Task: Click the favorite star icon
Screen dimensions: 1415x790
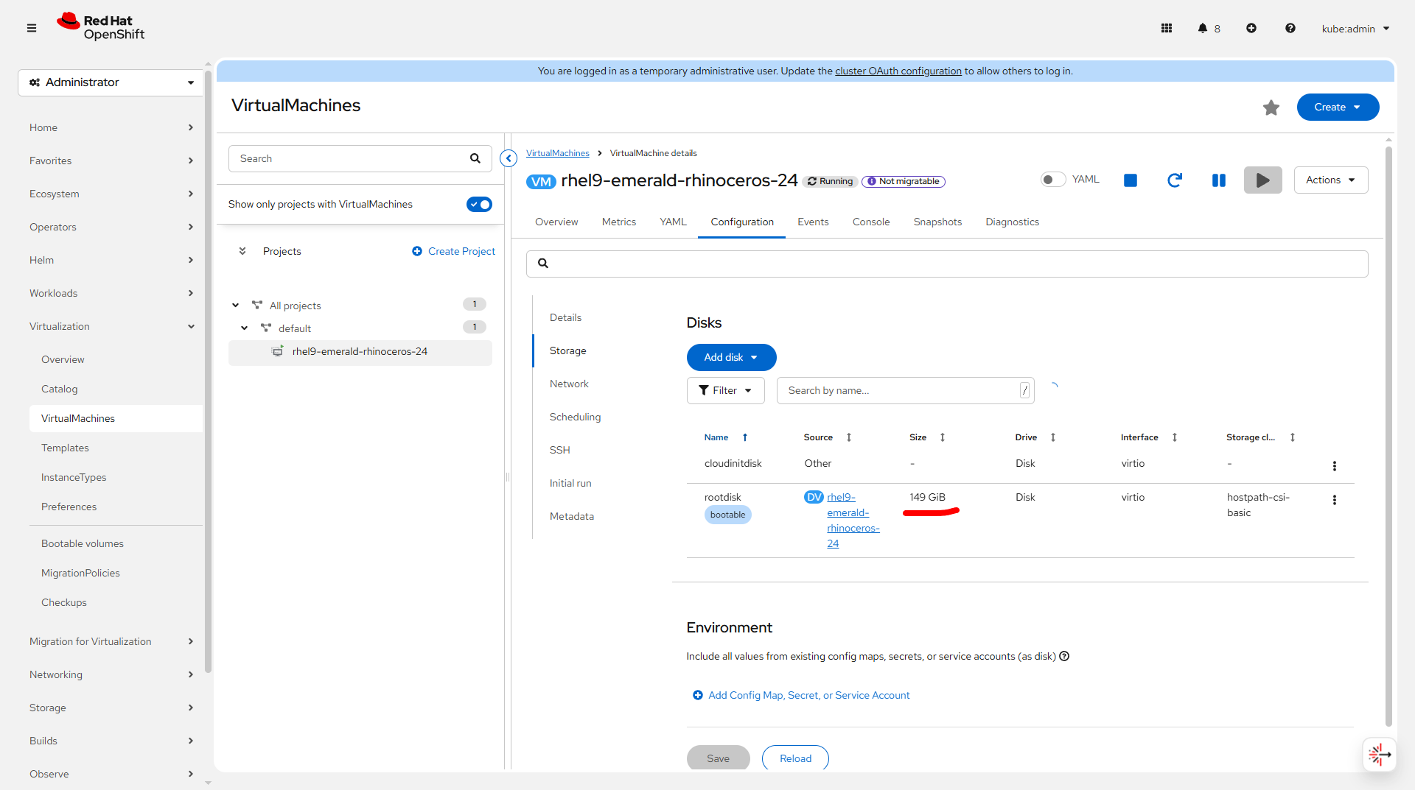Action: click(1271, 108)
